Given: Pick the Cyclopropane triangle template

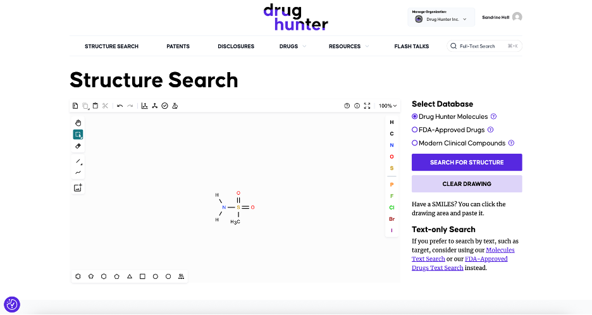Looking at the screenshot, I should tap(130, 276).
